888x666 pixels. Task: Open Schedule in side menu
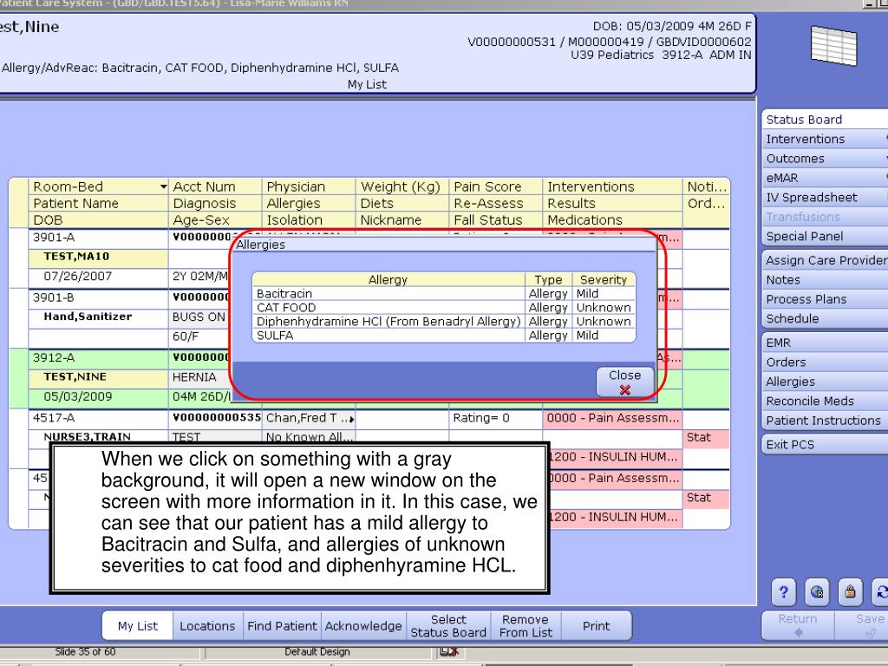[x=824, y=318]
